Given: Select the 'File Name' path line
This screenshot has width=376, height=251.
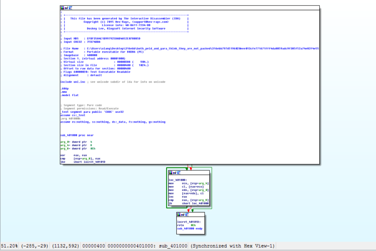Looking at the screenshot, I should (190, 49).
